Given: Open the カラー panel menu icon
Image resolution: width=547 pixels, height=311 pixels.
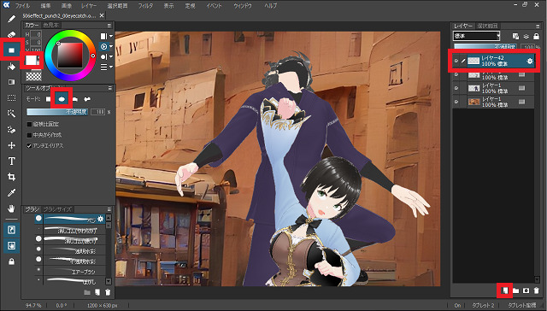Looking at the screenshot, I should [x=109, y=26].
